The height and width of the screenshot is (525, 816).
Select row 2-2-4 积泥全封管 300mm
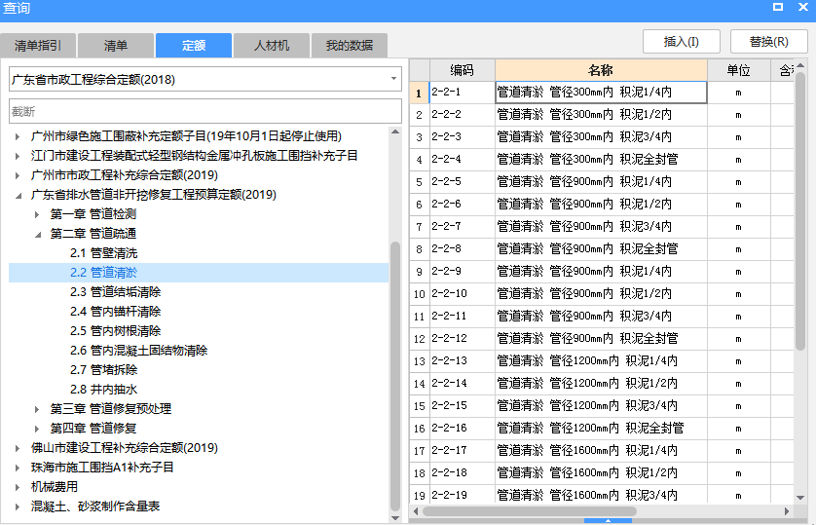click(x=601, y=159)
